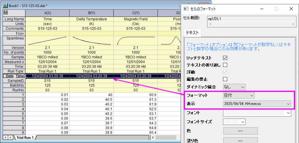Click the 色 color button

pos(240,131)
